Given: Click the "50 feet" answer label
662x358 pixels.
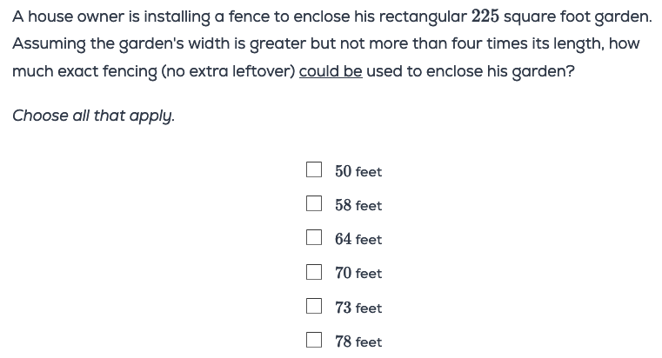Looking at the screenshot, I should point(358,171).
